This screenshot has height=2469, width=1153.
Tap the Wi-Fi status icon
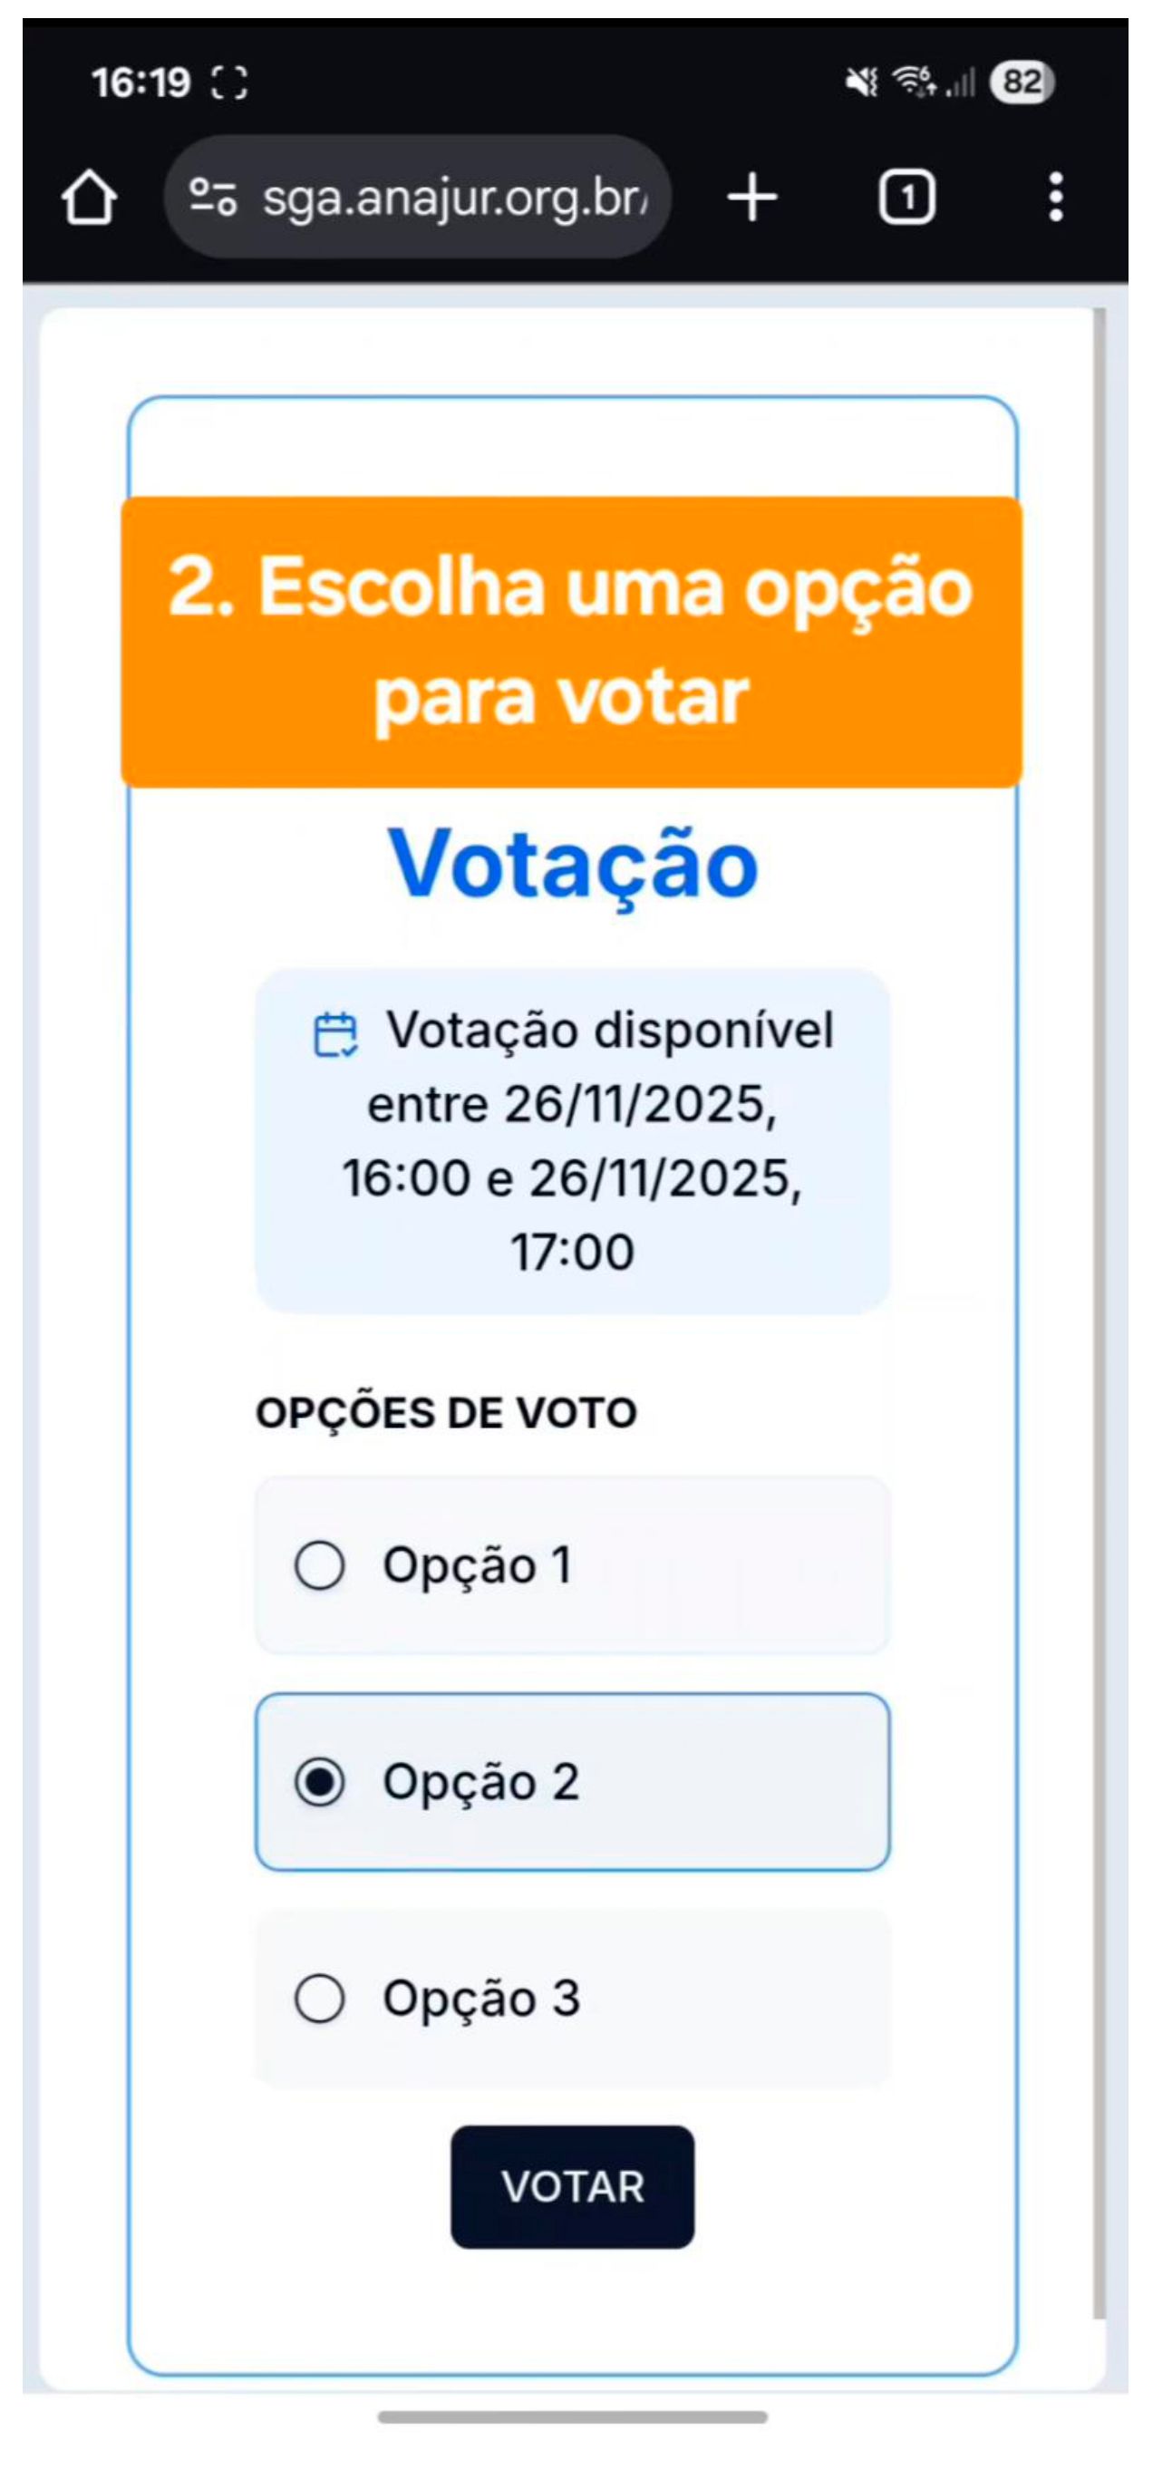[914, 82]
